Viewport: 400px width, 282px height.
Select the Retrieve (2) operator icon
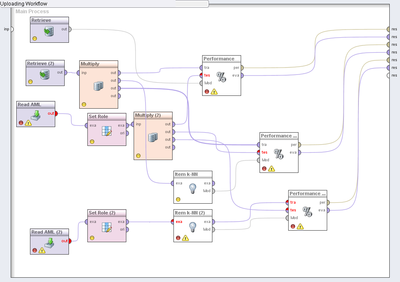45,74
